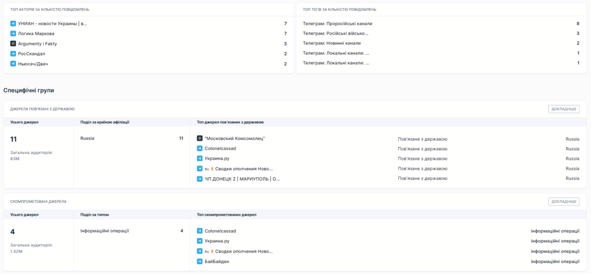Click Telegram icon of Украина.ру in compromised sources
591x274 pixels.
(x=200, y=241)
